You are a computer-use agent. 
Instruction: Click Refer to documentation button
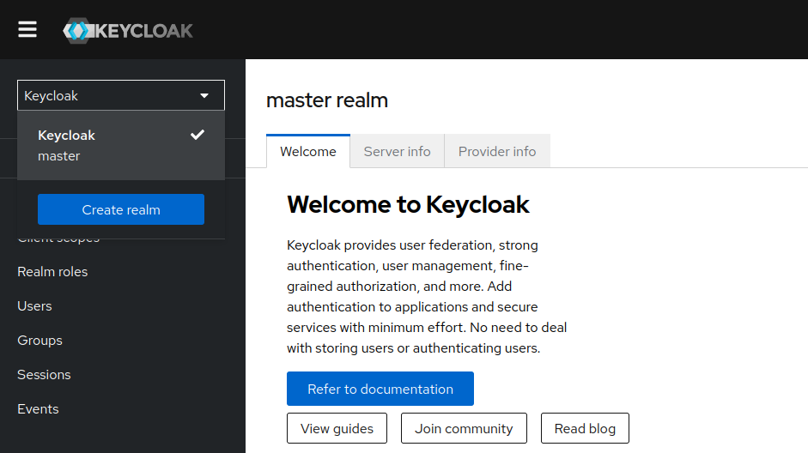pyautogui.click(x=380, y=389)
